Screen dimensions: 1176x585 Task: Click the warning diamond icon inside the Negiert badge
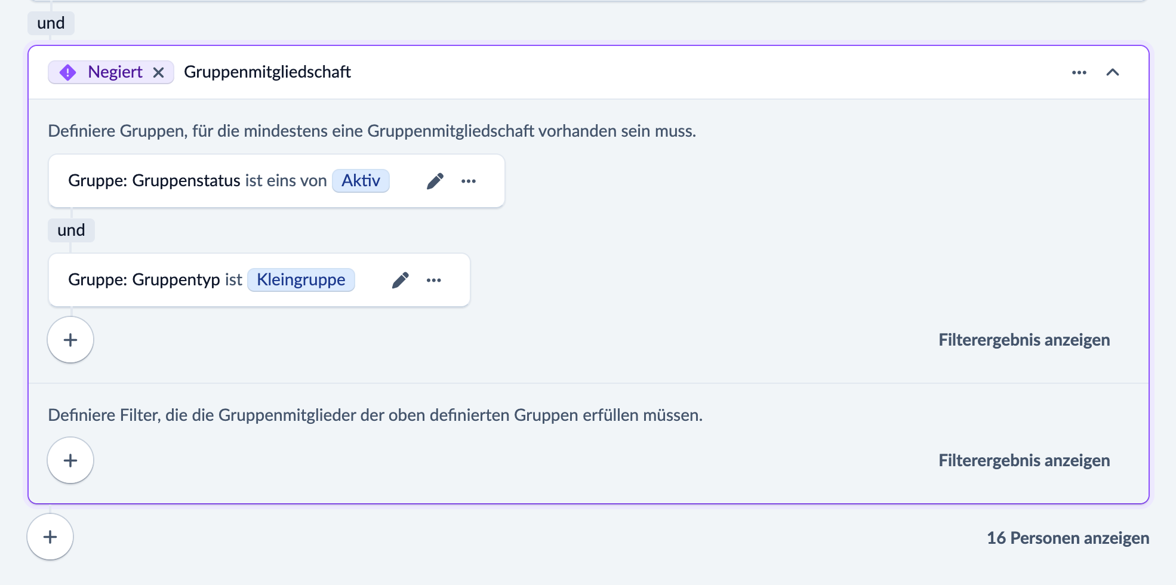tap(68, 72)
